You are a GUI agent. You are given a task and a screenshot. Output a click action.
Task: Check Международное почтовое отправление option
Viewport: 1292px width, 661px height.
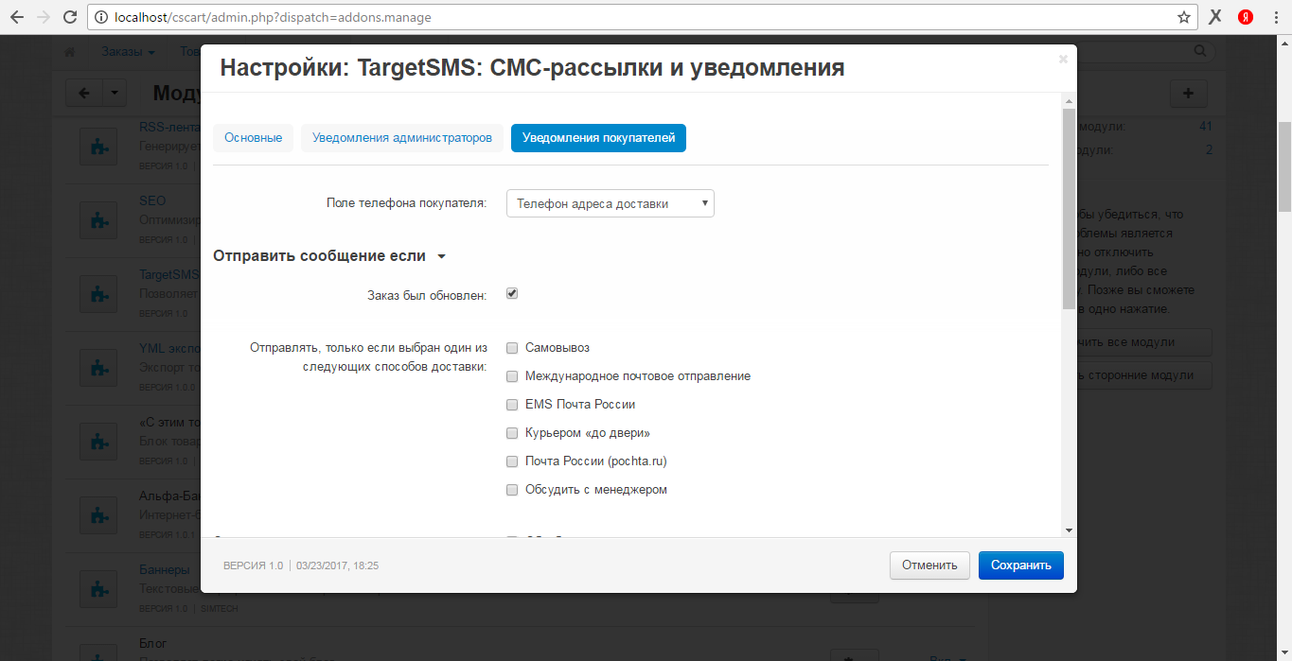click(512, 376)
